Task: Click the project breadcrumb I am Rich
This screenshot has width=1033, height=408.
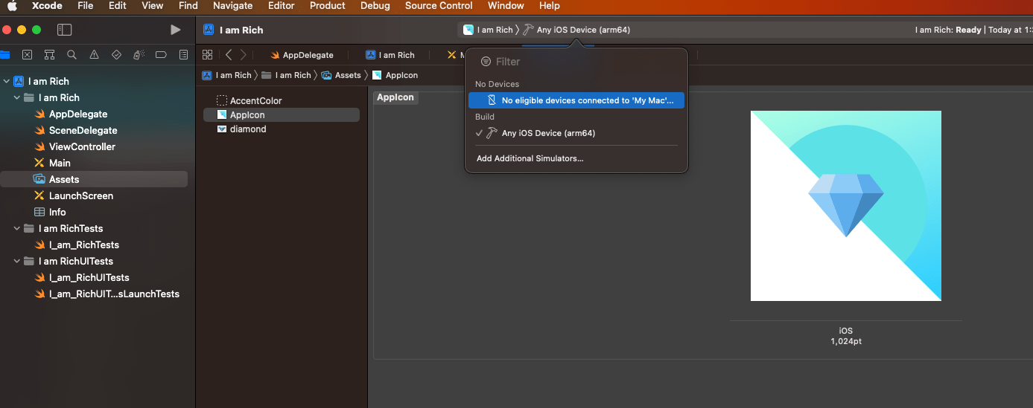Action: pos(227,75)
